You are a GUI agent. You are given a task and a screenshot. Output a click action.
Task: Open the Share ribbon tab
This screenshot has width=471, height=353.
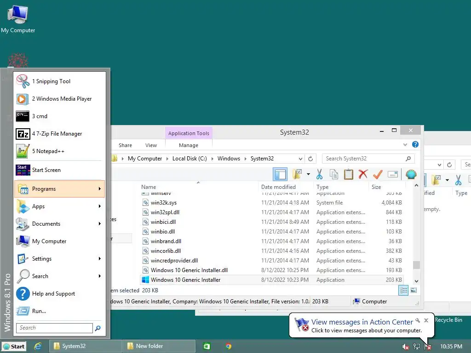click(x=125, y=145)
